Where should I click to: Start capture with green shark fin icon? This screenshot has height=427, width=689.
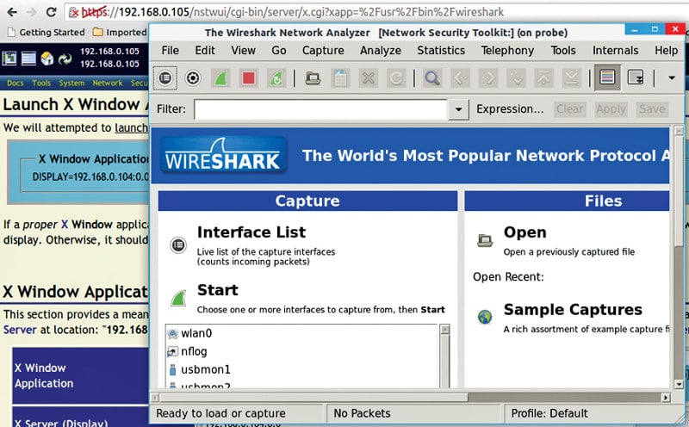220,78
